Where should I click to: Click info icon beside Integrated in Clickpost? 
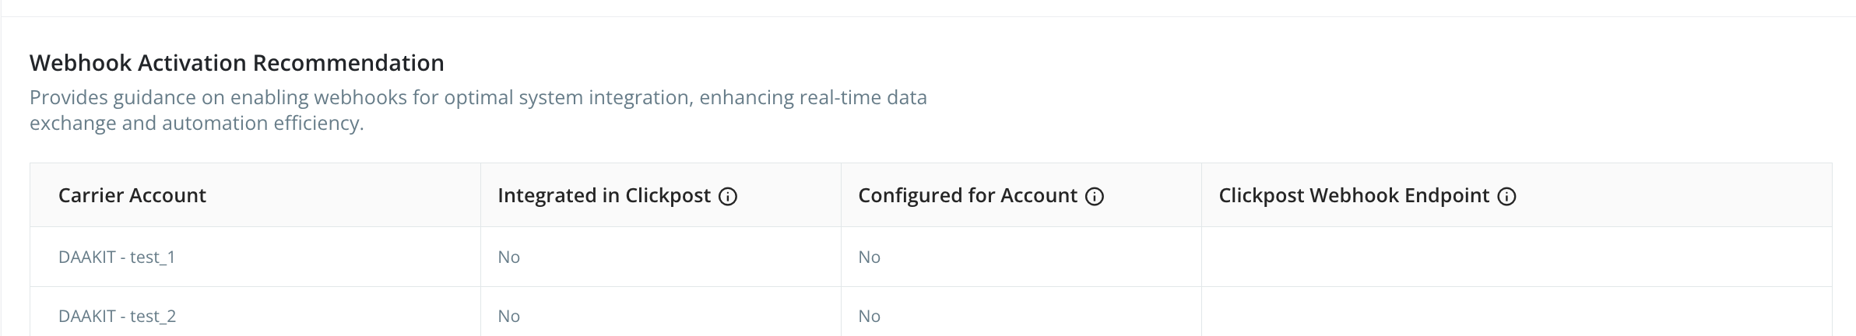pyautogui.click(x=728, y=196)
